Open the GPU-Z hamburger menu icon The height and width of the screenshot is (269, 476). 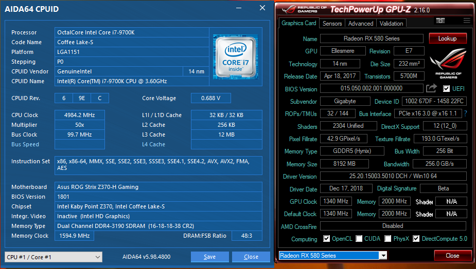(x=467, y=21)
